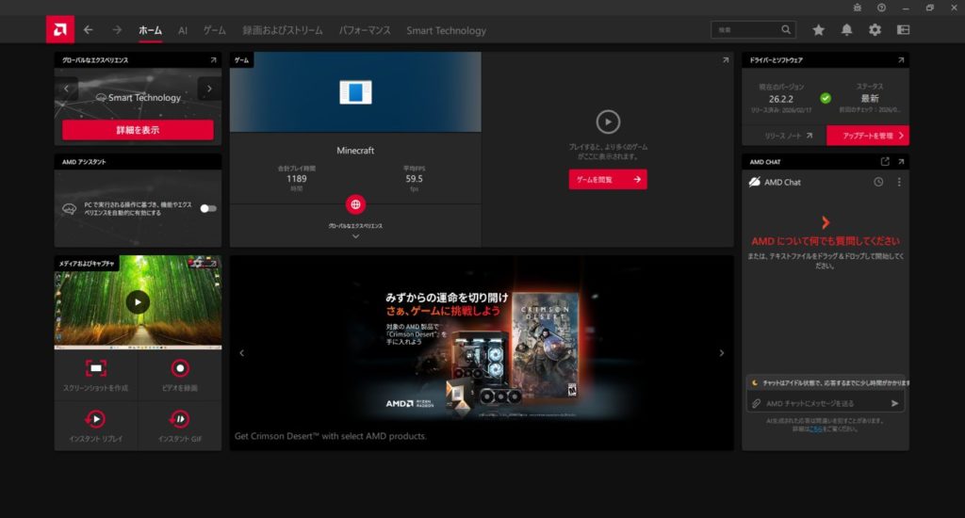Open notifications bell icon
Viewport: 965px width, 518px height.
click(x=846, y=30)
